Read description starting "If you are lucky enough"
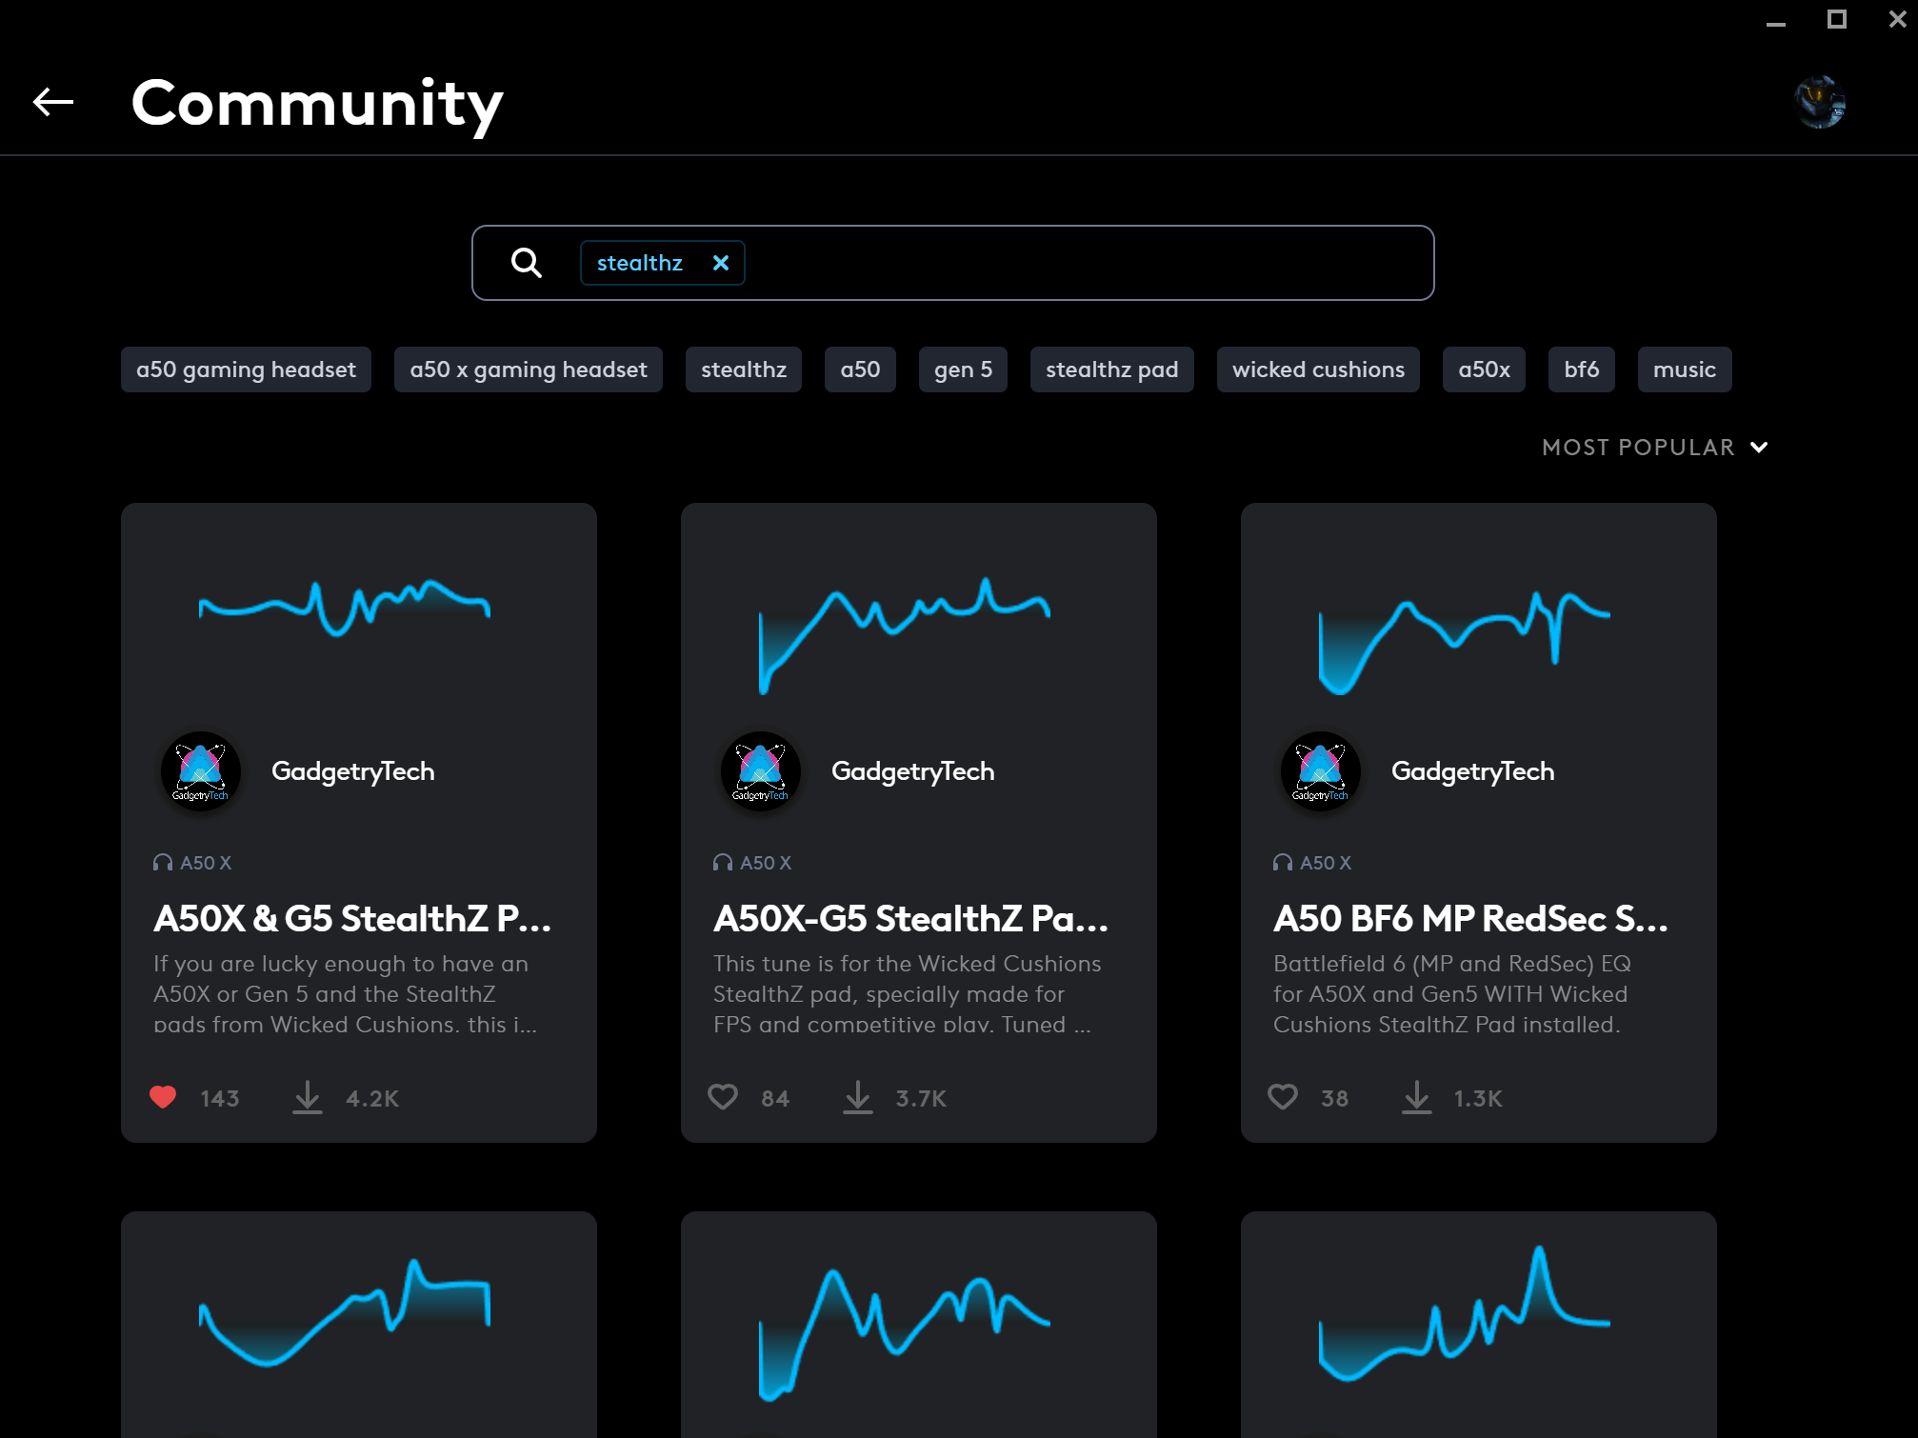 [x=345, y=993]
